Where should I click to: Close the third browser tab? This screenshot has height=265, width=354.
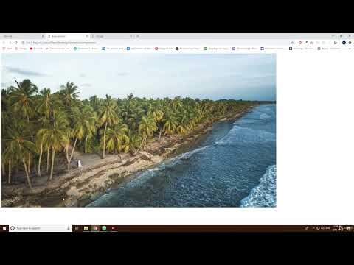click(131, 36)
